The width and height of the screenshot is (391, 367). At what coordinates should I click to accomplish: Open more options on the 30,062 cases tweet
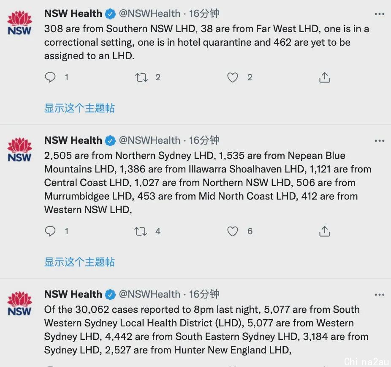(x=379, y=295)
